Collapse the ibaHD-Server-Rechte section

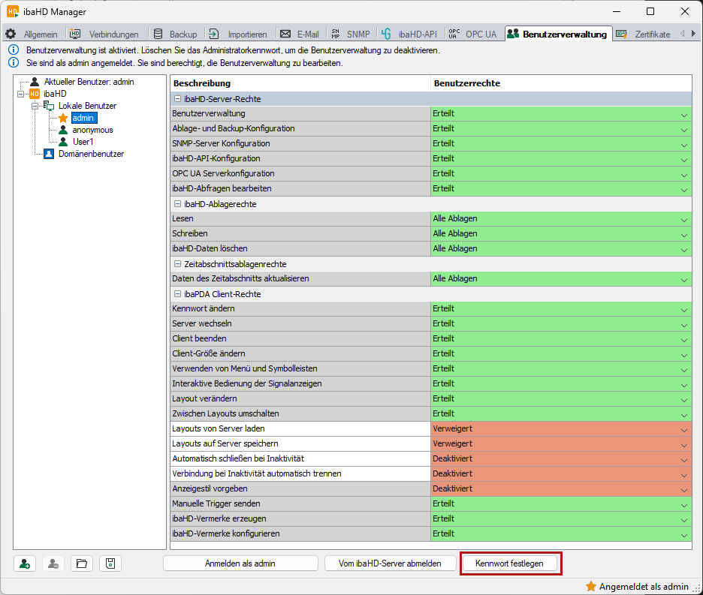[178, 99]
